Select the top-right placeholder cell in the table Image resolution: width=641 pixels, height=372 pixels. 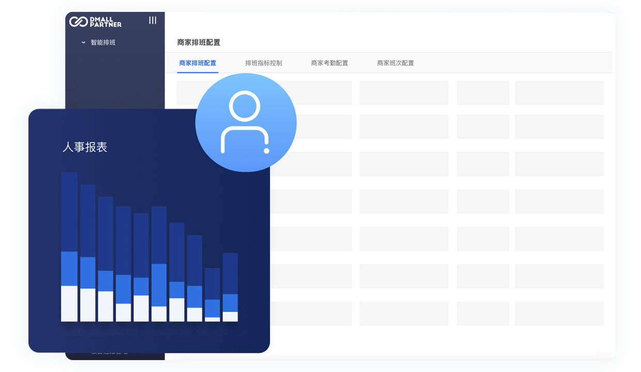point(559,93)
